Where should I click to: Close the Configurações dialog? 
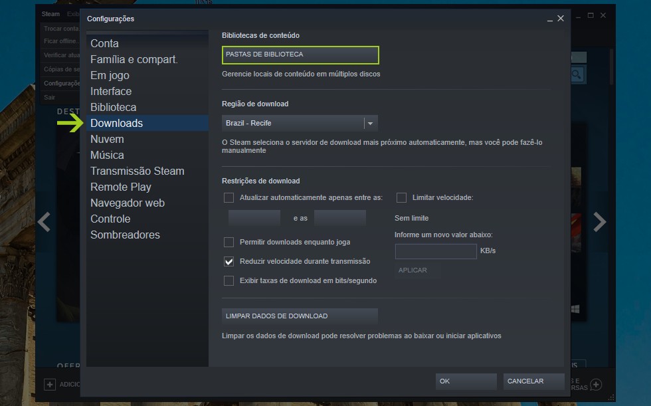(561, 18)
